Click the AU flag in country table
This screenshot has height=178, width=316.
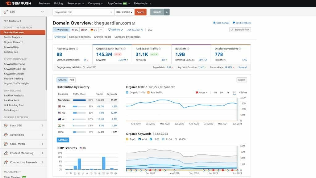click(x=60, y=119)
